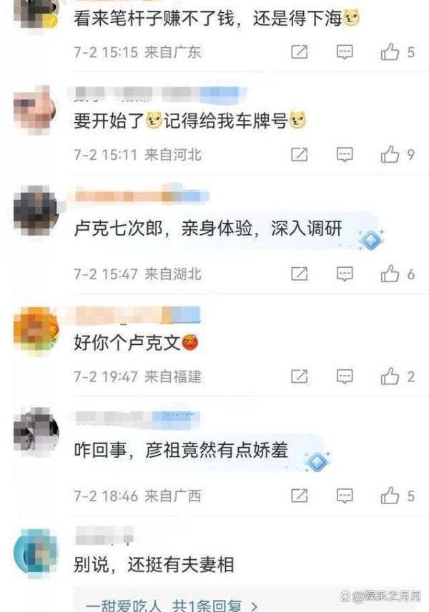Reply to the 福建 19:47 comment
The height and width of the screenshot is (612, 429).
(x=345, y=376)
